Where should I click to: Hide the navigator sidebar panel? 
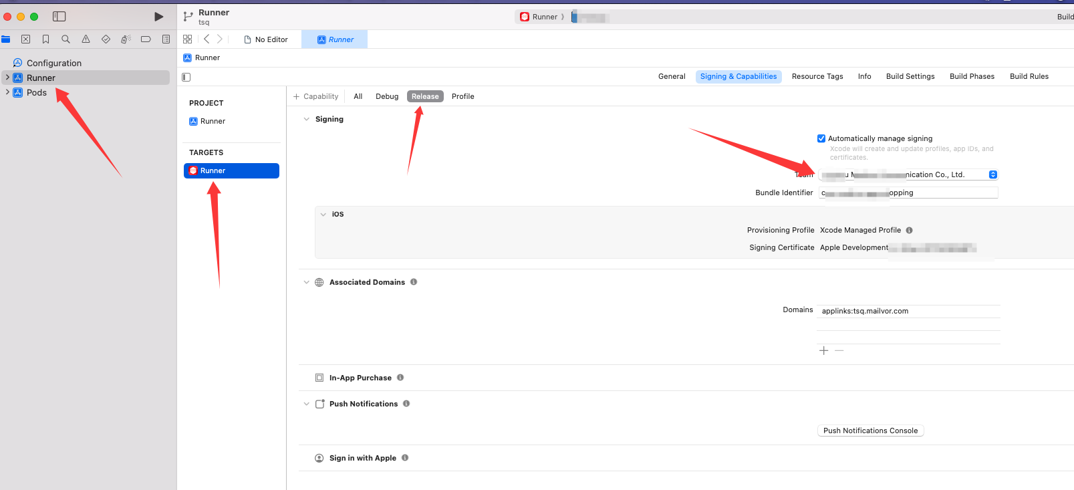point(59,17)
